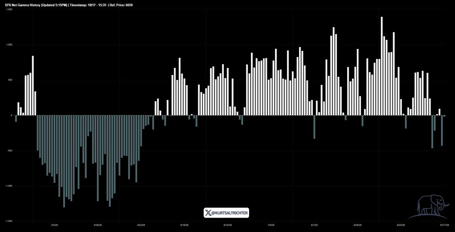
Task: Click the 8/1/25 date label
Action: point(314,225)
